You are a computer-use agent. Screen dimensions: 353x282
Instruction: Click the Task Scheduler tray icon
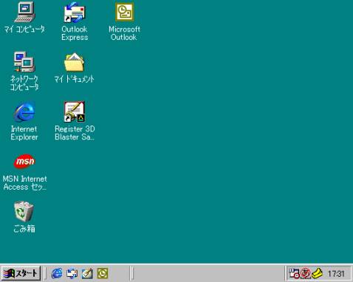(294, 273)
